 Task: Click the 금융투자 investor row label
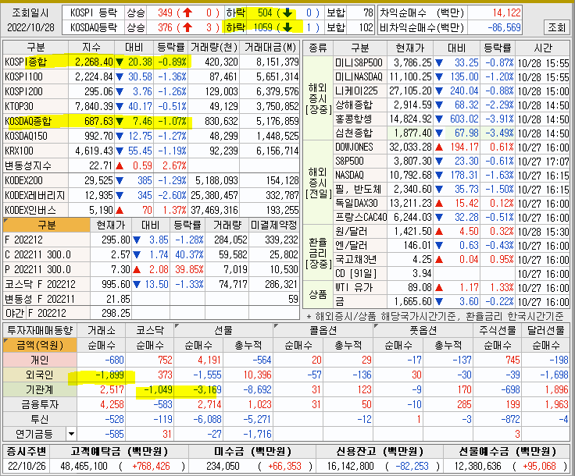[40, 404]
